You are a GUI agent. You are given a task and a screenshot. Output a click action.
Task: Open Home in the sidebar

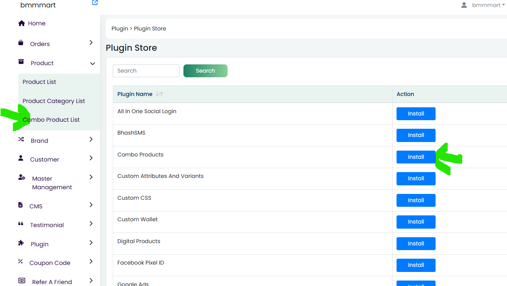[x=37, y=23]
